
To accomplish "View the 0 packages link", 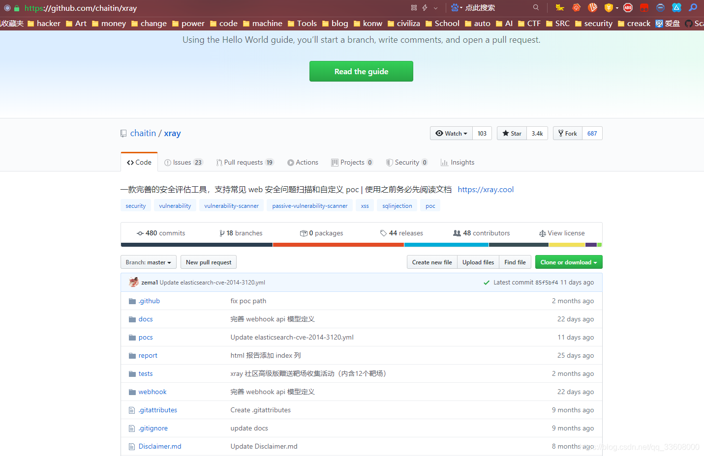I will tap(322, 233).
